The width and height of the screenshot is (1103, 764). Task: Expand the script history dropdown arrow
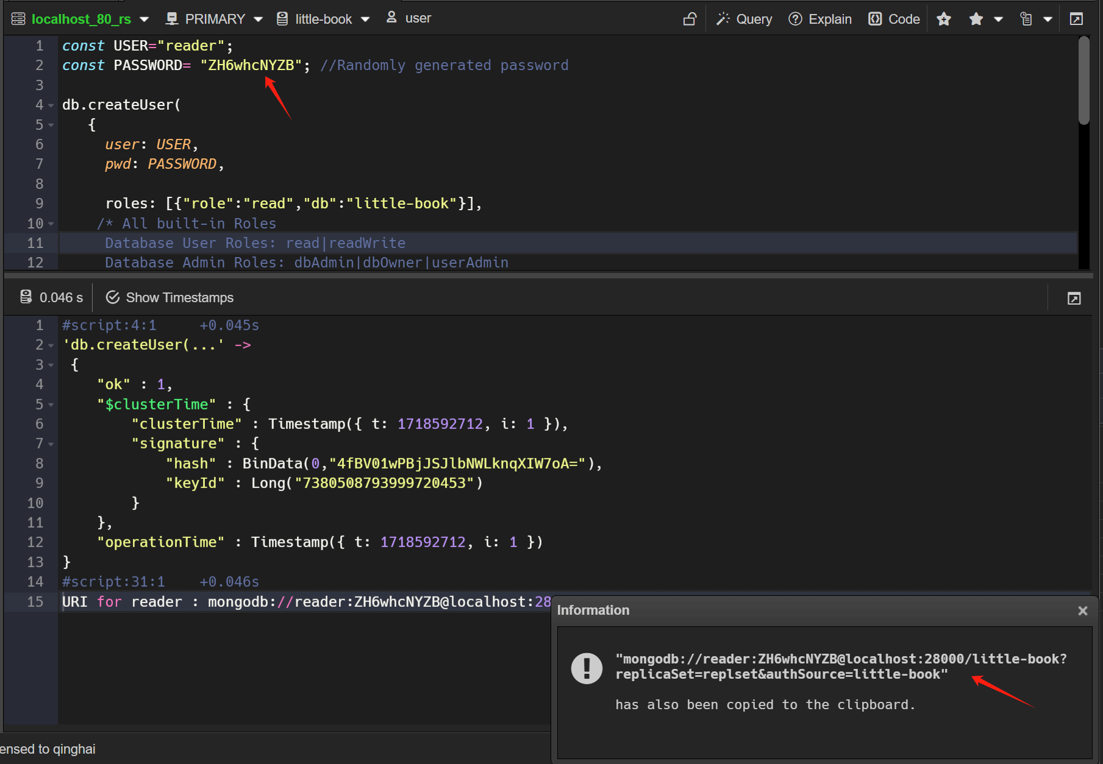(1048, 19)
